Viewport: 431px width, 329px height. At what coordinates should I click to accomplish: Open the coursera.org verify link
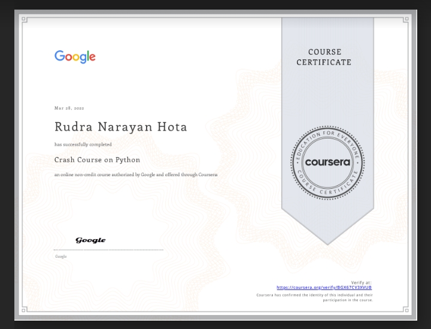click(x=324, y=288)
